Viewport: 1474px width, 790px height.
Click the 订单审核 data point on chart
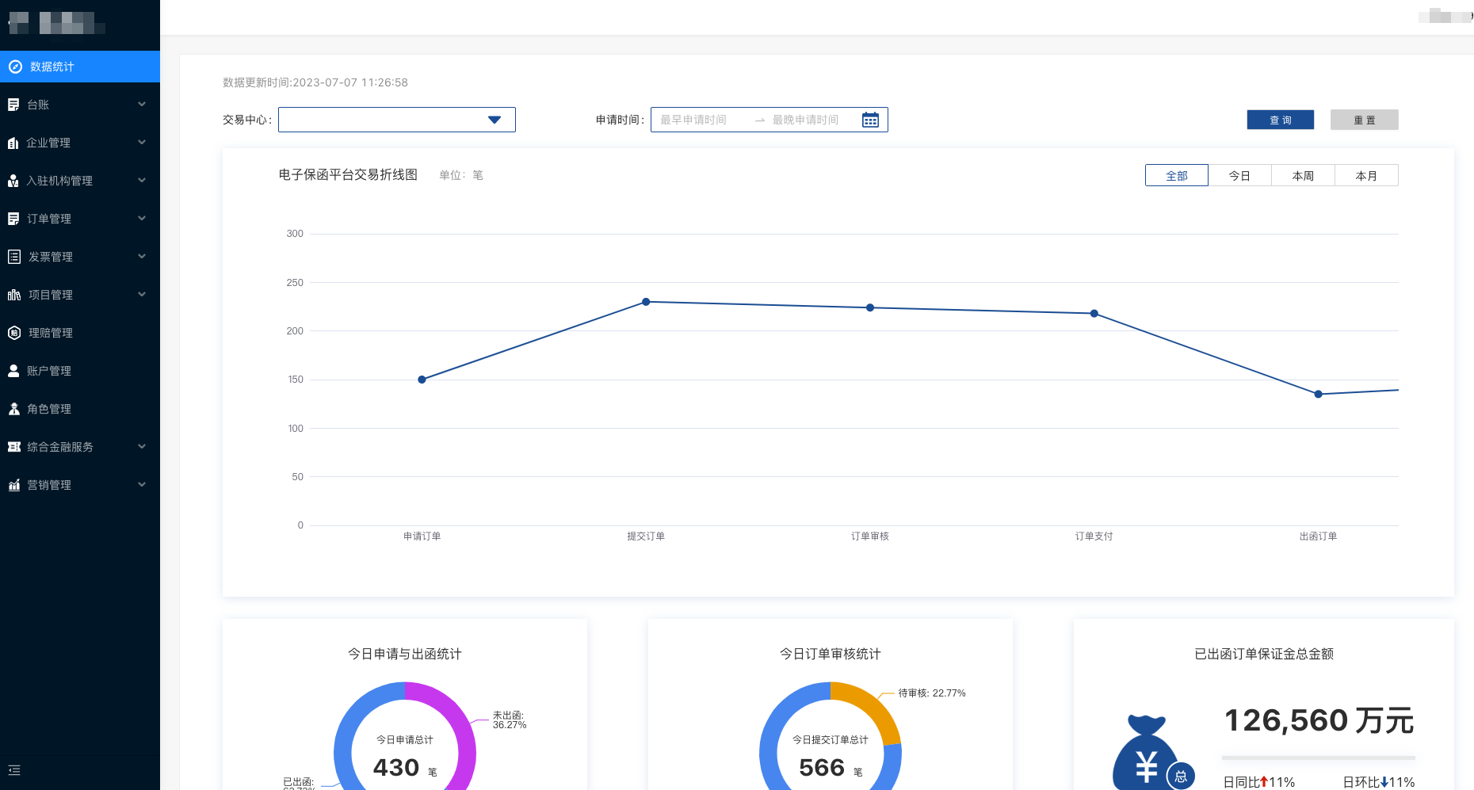click(870, 307)
